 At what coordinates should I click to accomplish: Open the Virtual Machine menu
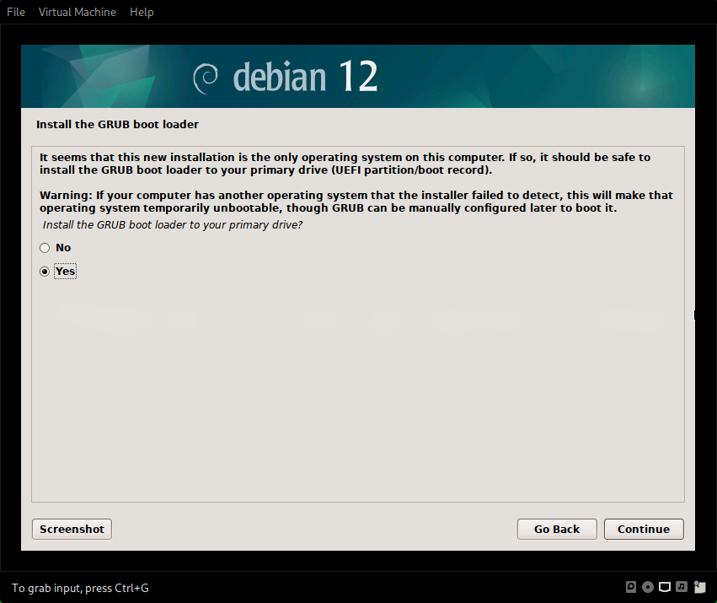coord(77,12)
